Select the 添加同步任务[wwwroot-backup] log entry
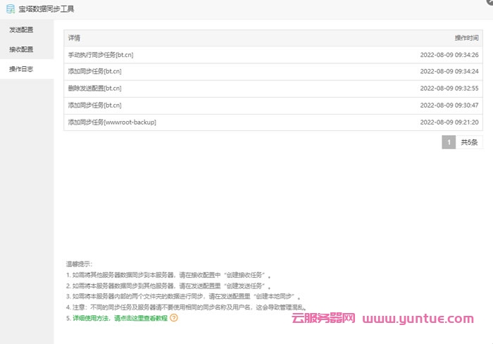 111,122
